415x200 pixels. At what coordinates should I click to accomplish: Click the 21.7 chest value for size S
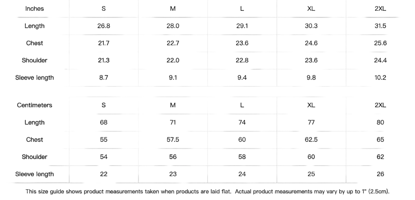point(104,43)
